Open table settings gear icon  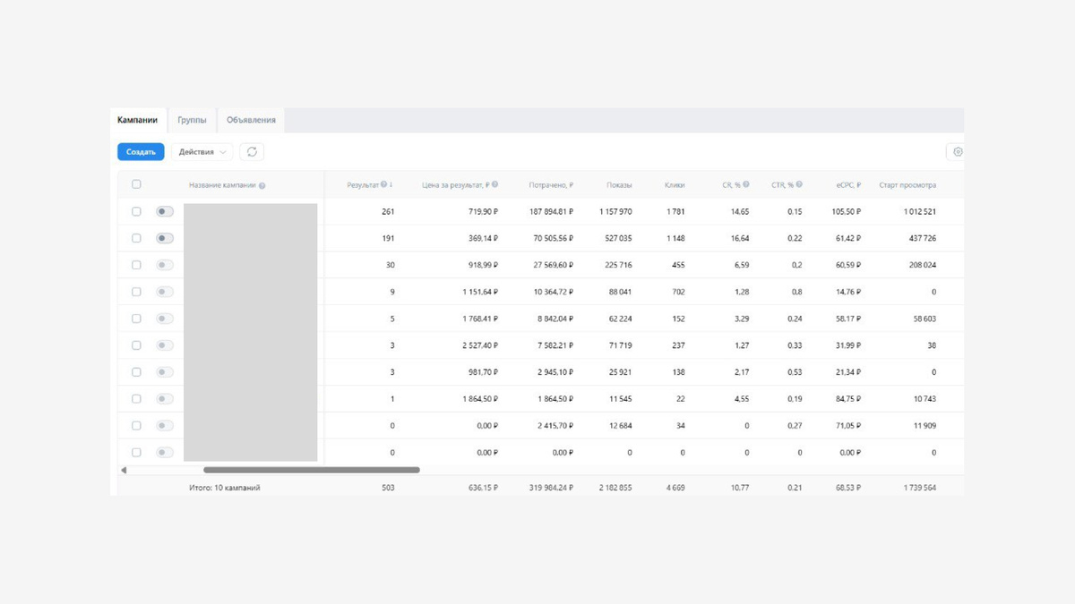pyautogui.click(x=957, y=152)
